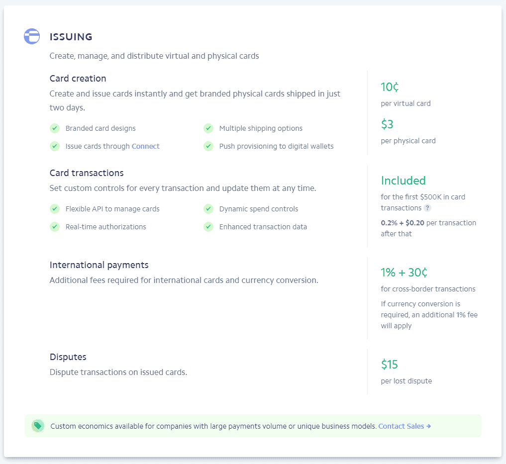Click the checkmark beside Real-time authorizations
Image resolution: width=506 pixels, height=464 pixels.
55,227
